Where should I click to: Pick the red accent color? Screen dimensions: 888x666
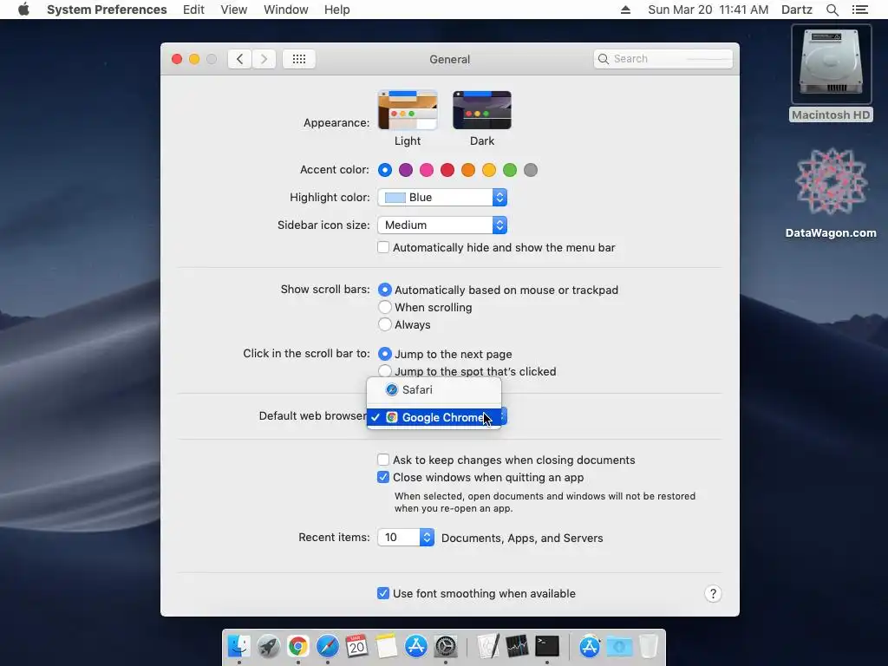click(447, 170)
